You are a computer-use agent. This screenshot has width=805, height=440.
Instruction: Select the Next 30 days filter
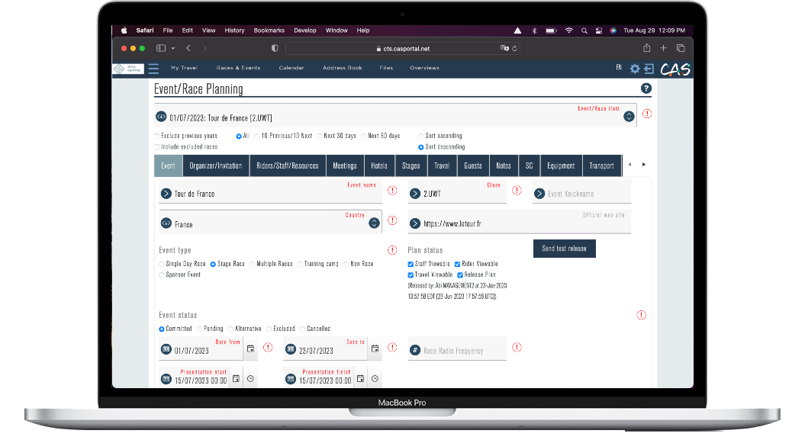coord(320,136)
